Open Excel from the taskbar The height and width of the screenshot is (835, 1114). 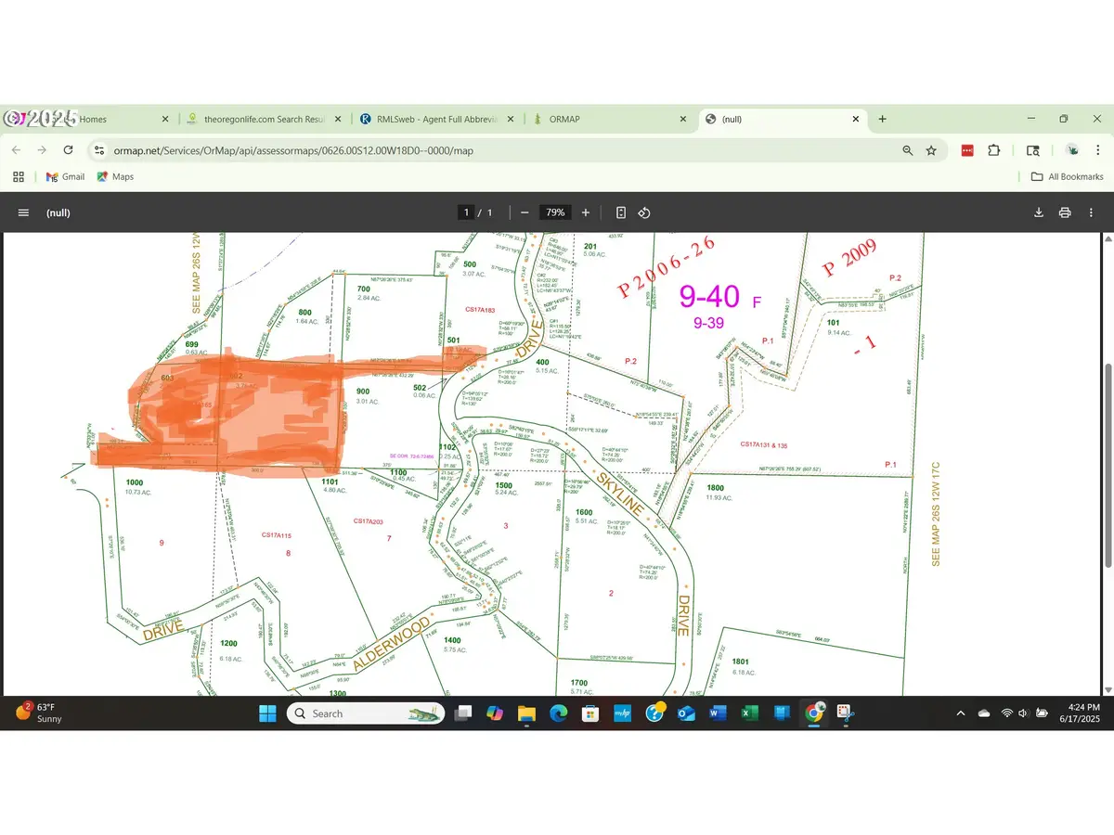pos(750,713)
